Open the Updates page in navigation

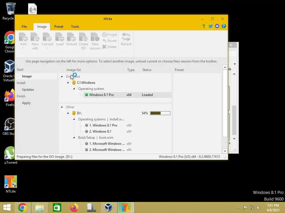click(28, 90)
